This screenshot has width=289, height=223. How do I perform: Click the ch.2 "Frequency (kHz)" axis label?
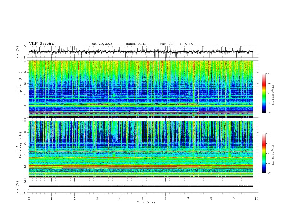pos(20,145)
